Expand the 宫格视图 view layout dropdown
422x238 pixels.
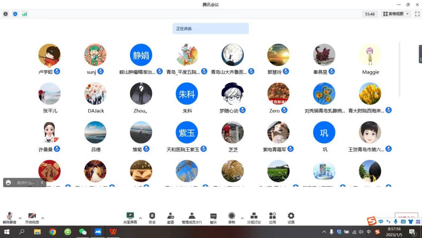tap(396, 14)
